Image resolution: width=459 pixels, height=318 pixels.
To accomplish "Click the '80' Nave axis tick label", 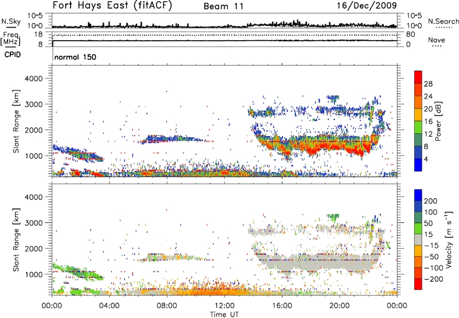I will (x=410, y=34).
